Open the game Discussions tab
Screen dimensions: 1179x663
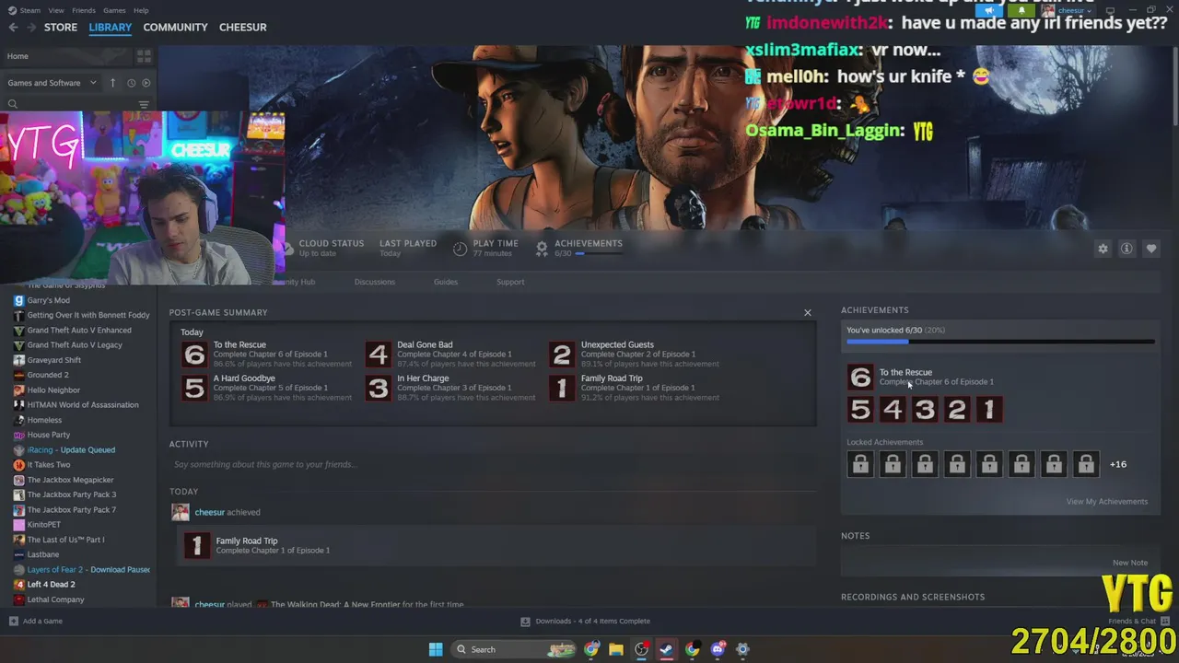point(375,282)
